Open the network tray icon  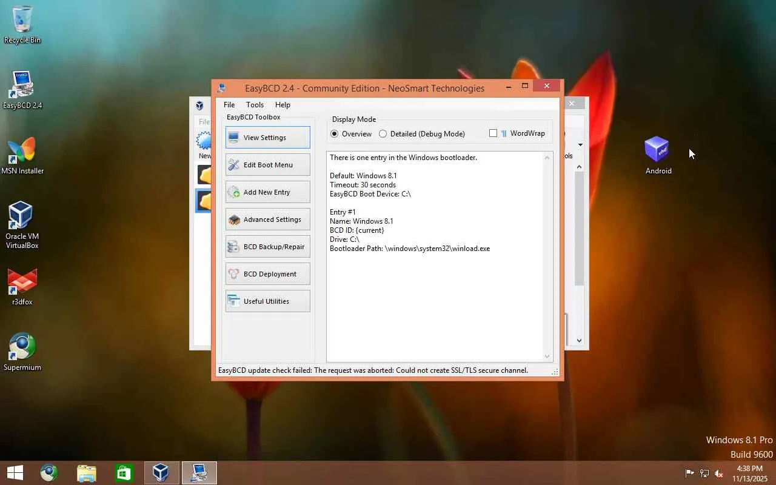coord(704,473)
